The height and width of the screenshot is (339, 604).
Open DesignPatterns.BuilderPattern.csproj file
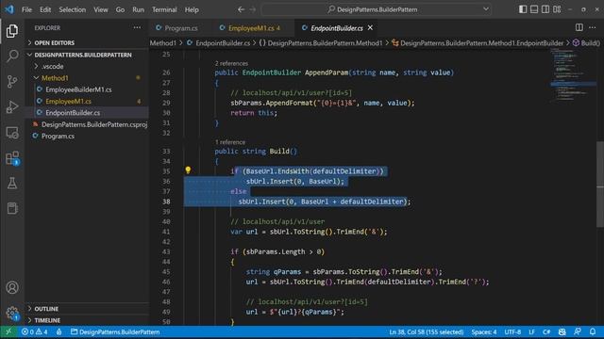(94, 124)
